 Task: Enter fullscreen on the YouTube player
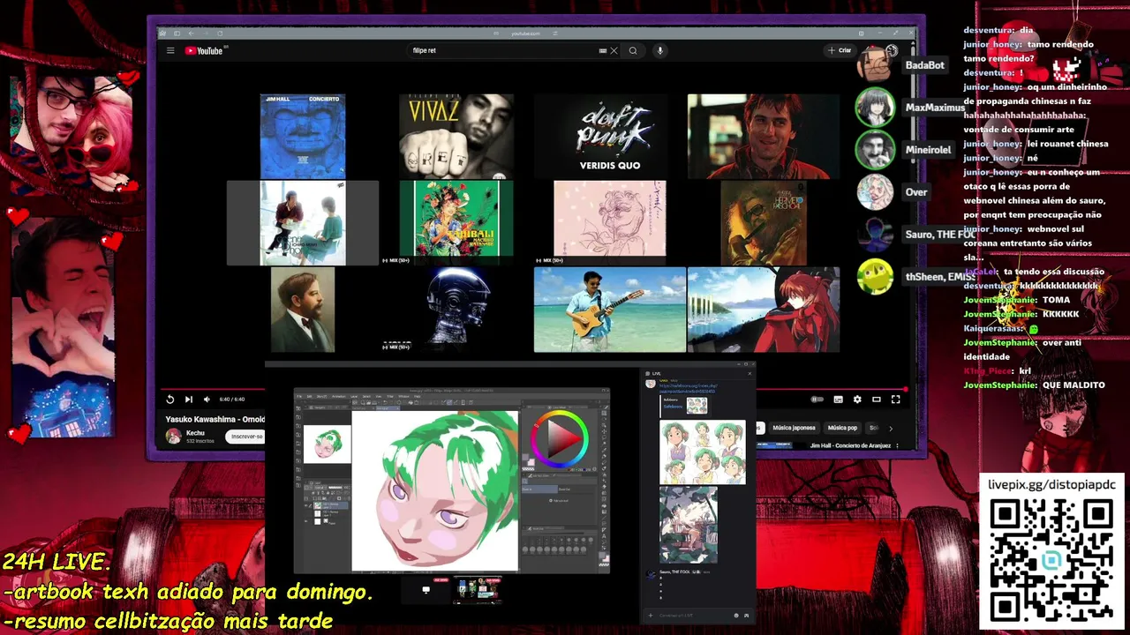point(895,400)
